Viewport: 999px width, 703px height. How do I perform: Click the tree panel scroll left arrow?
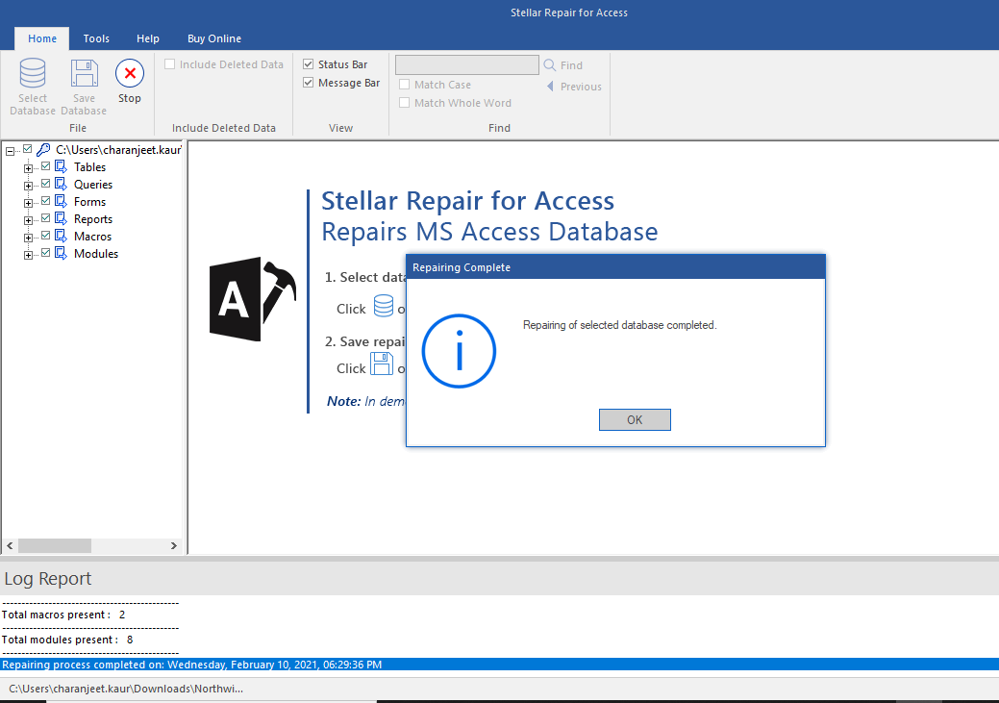[10, 545]
